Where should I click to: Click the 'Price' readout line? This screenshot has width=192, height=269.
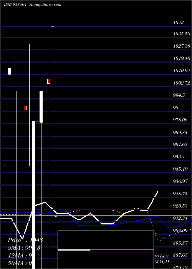tap(25, 240)
